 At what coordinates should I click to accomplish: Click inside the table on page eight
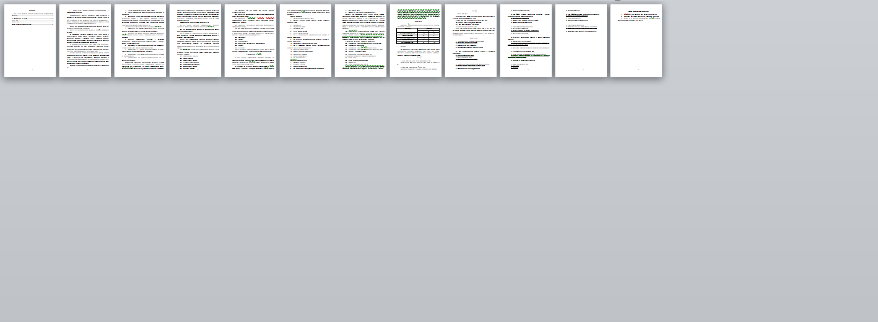[418, 35]
